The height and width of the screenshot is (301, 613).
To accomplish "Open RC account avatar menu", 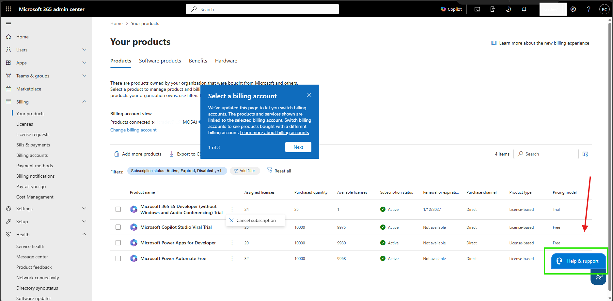I will (x=605, y=9).
